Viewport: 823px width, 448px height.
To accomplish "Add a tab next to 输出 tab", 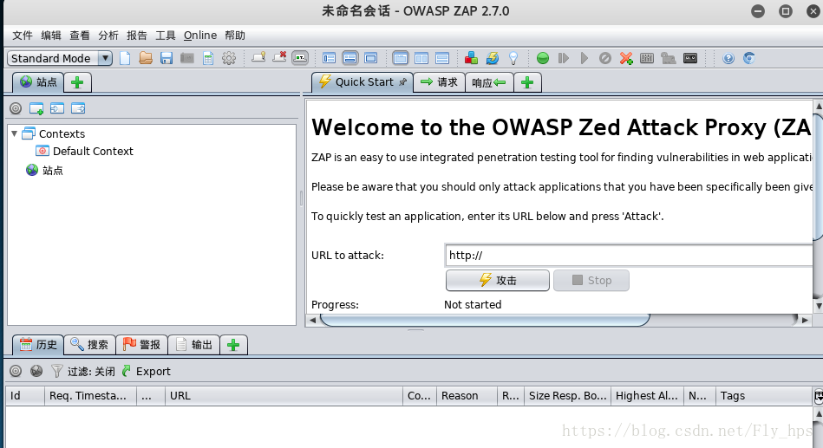I will [x=233, y=345].
